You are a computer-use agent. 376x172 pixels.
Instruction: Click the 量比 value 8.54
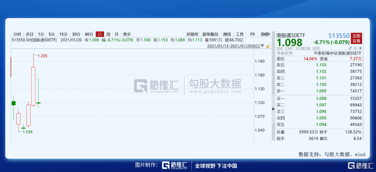(x=358, y=138)
